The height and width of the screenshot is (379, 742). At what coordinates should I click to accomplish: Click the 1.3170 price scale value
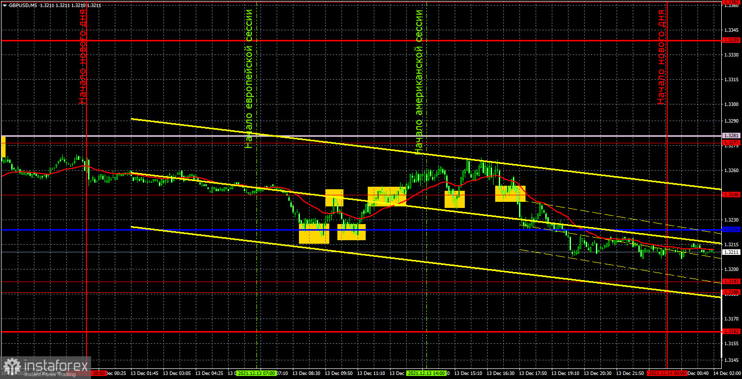[731, 318]
